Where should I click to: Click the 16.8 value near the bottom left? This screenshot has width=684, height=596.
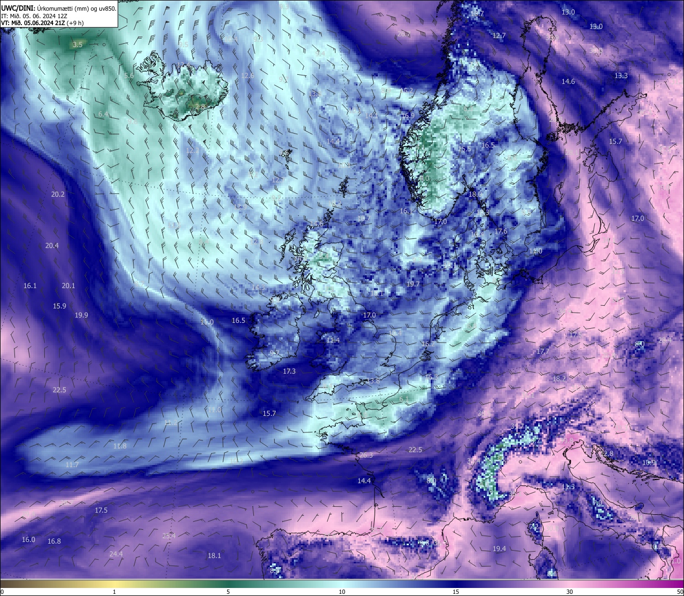tap(54, 541)
